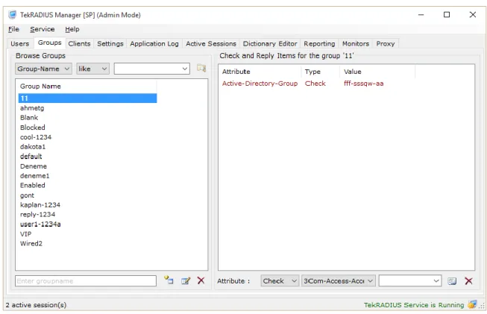This screenshot has height=314, width=487.
Task: Expand the group search value combo box
Action: click(x=184, y=69)
